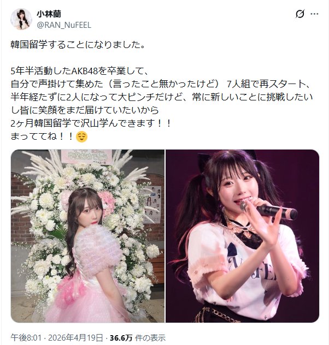Viewport: 329px width, 345px height.
Task: Open the display name 小林蘭
Action: (49, 14)
